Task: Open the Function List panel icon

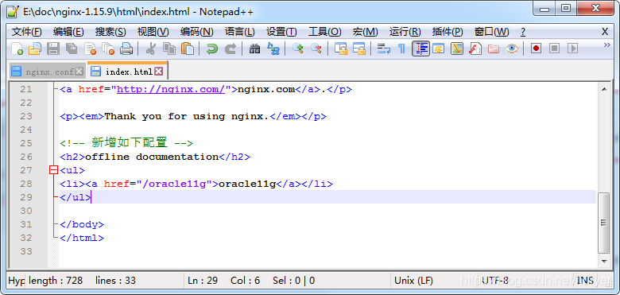Action: pos(475,49)
